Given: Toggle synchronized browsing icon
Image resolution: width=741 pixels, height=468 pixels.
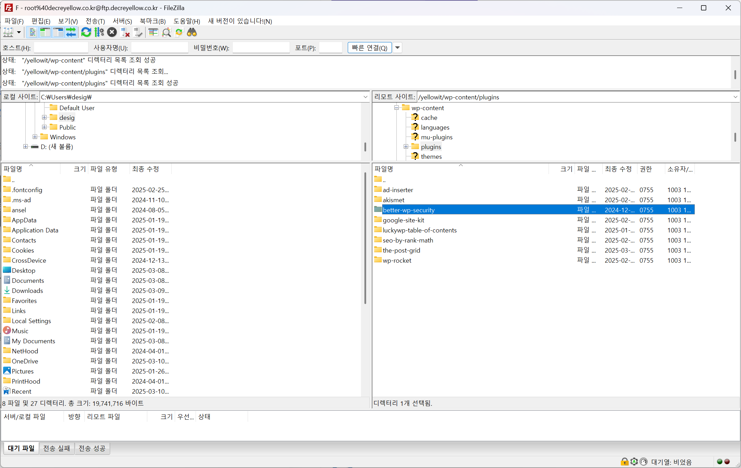Looking at the screenshot, I should pyautogui.click(x=179, y=32).
